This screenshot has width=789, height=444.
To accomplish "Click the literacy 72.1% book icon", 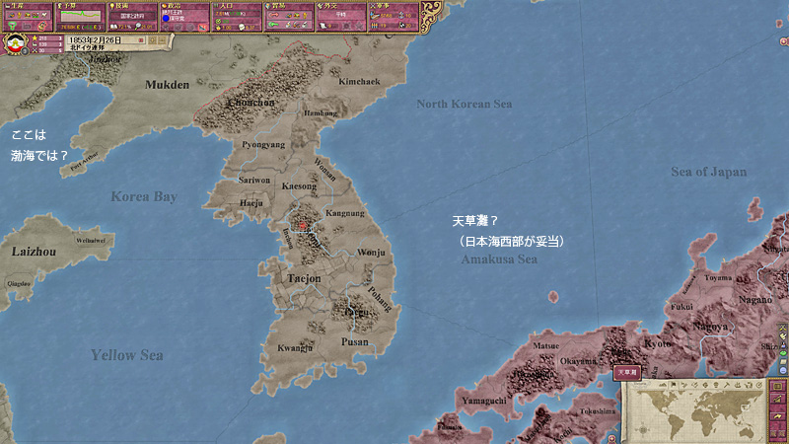I will pos(114,27).
